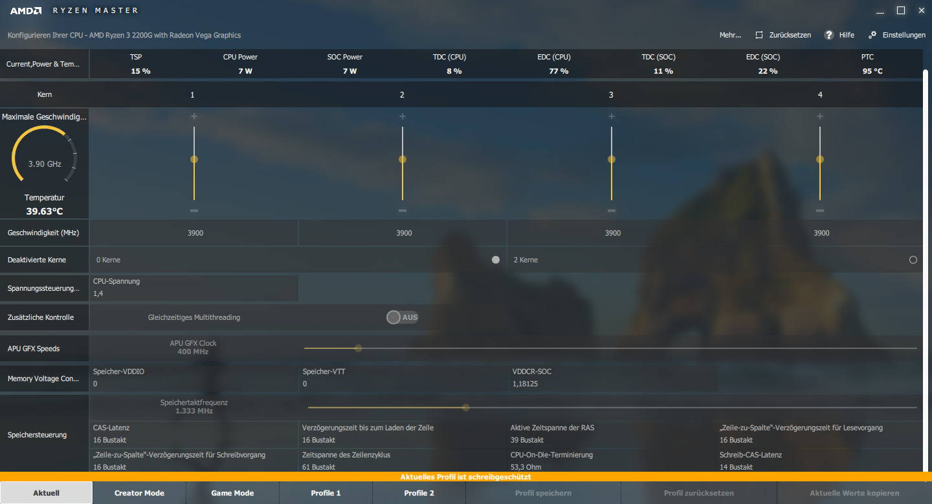Open the Mehr... menu
Image resolution: width=932 pixels, height=504 pixels.
tap(730, 35)
